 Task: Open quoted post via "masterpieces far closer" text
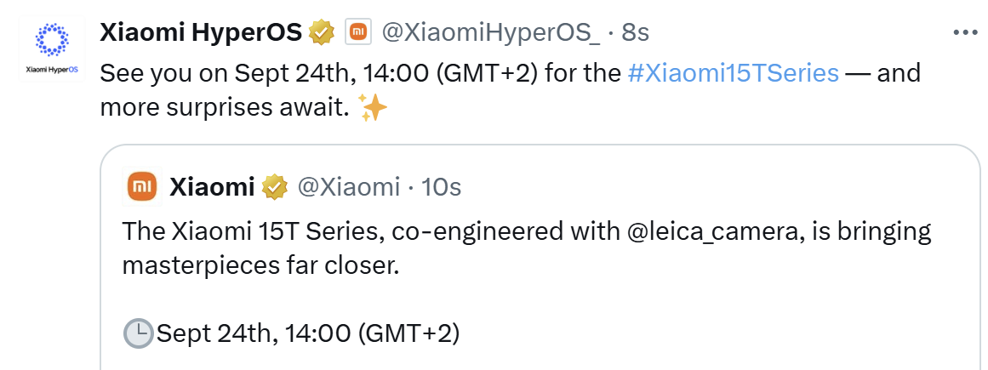coord(260,266)
